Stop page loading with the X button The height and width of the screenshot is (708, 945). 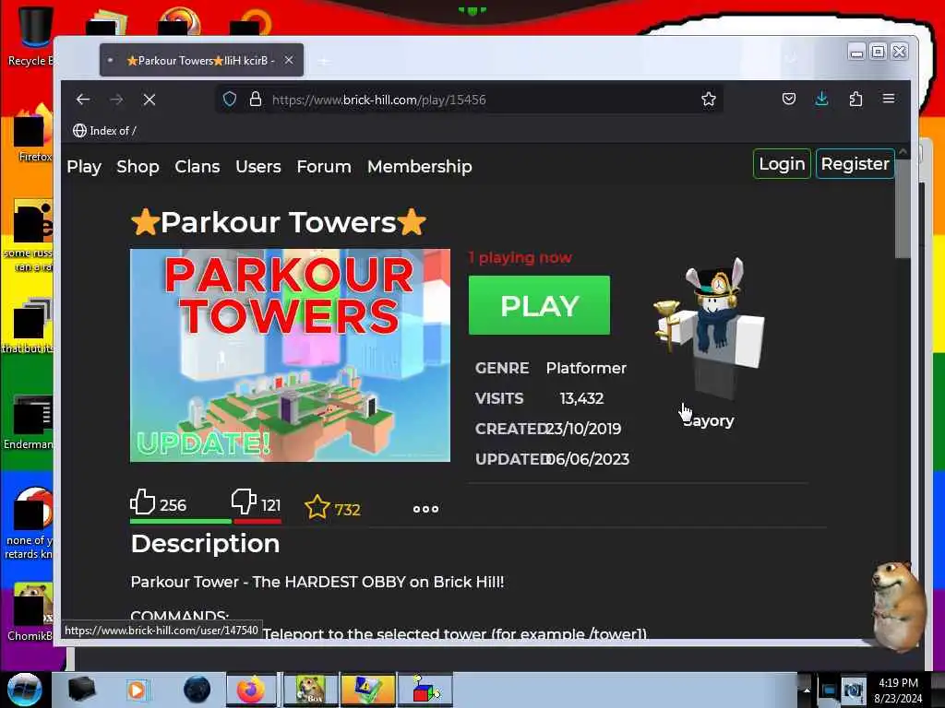(x=150, y=100)
